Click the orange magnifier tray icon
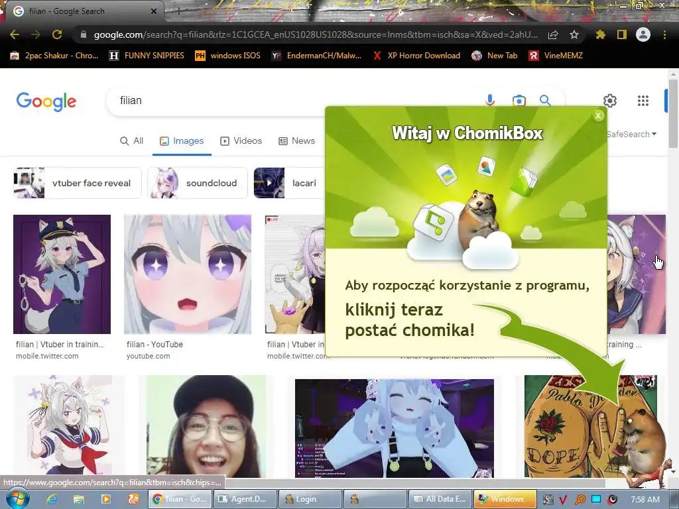The height and width of the screenshot is (509, 679). (x=580, y=499)
